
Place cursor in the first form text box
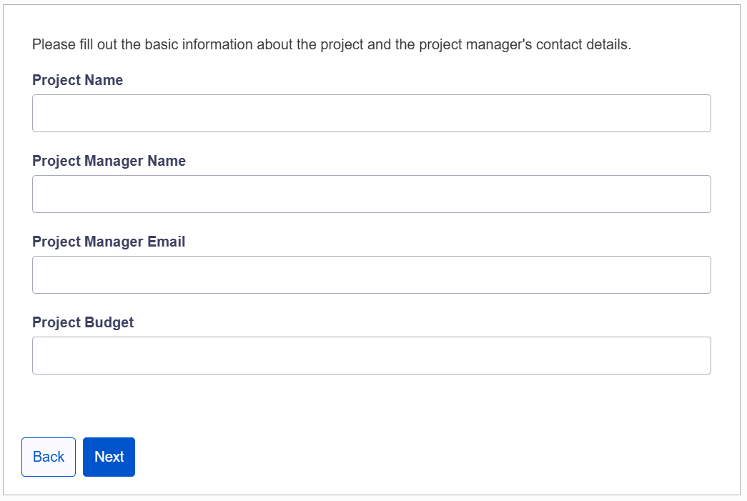(371, 113)
